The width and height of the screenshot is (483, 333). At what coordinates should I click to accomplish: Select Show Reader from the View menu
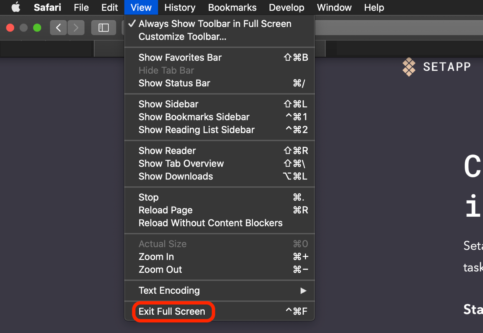pos(167,150)
